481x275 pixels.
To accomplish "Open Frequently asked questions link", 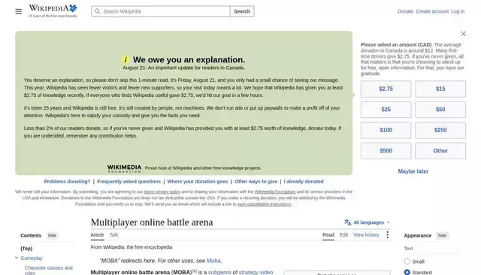I will pos(129,182).
